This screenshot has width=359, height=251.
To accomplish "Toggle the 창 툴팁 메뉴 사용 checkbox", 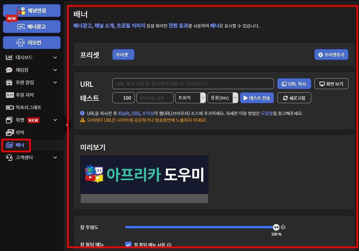I will point(128,245).
